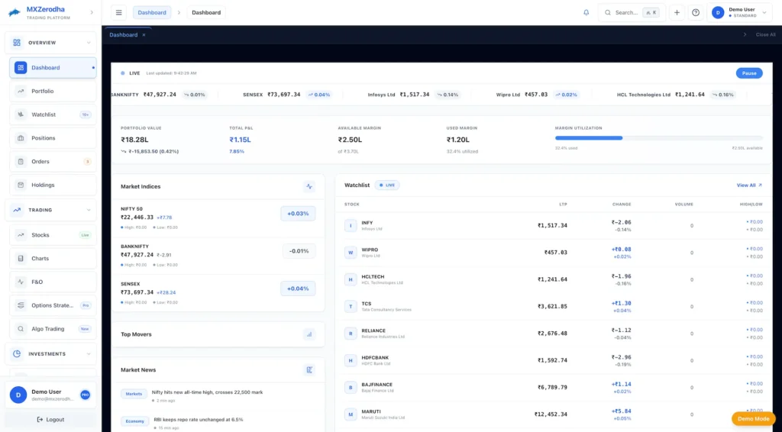Click the Economy news tag
The image size is (782, 432).
coord(134,421)
